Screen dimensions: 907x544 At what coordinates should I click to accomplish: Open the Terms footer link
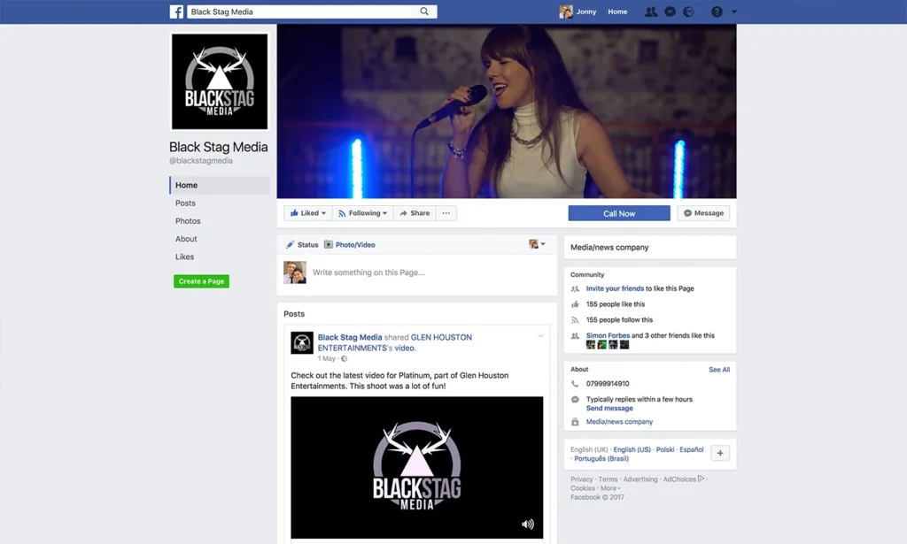608,479
